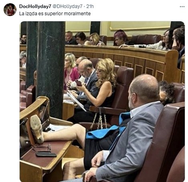Open the tweet's three-dot more options menu

point(182,6)
